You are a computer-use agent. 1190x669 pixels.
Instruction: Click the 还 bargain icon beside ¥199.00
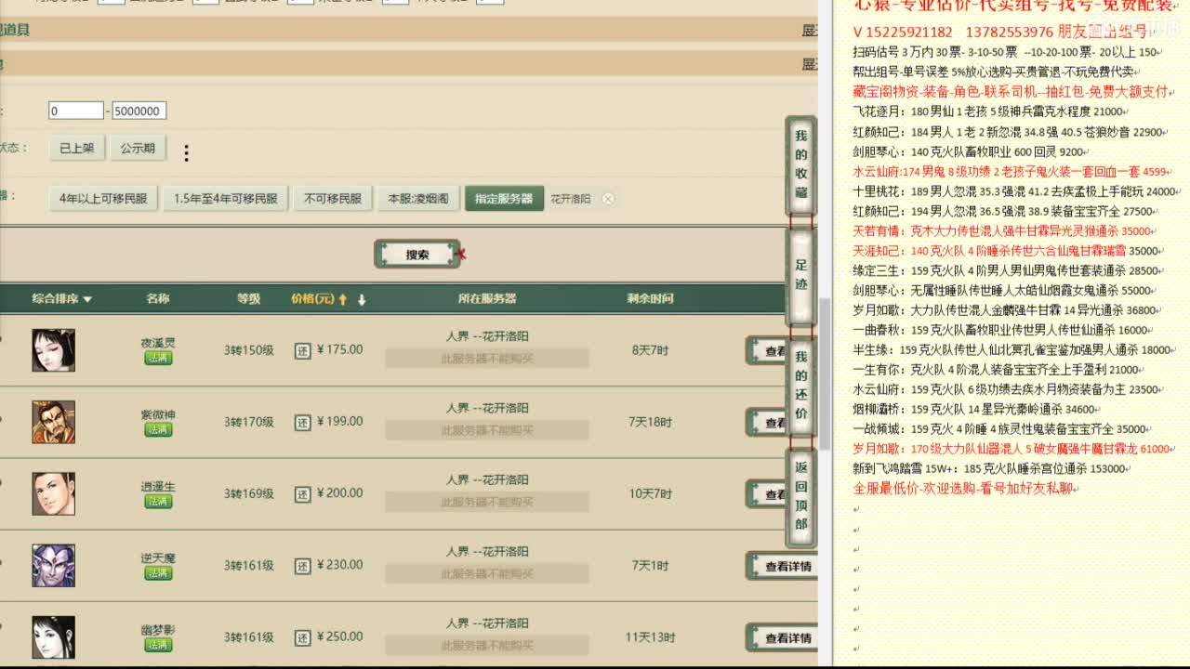click(304, 421)
